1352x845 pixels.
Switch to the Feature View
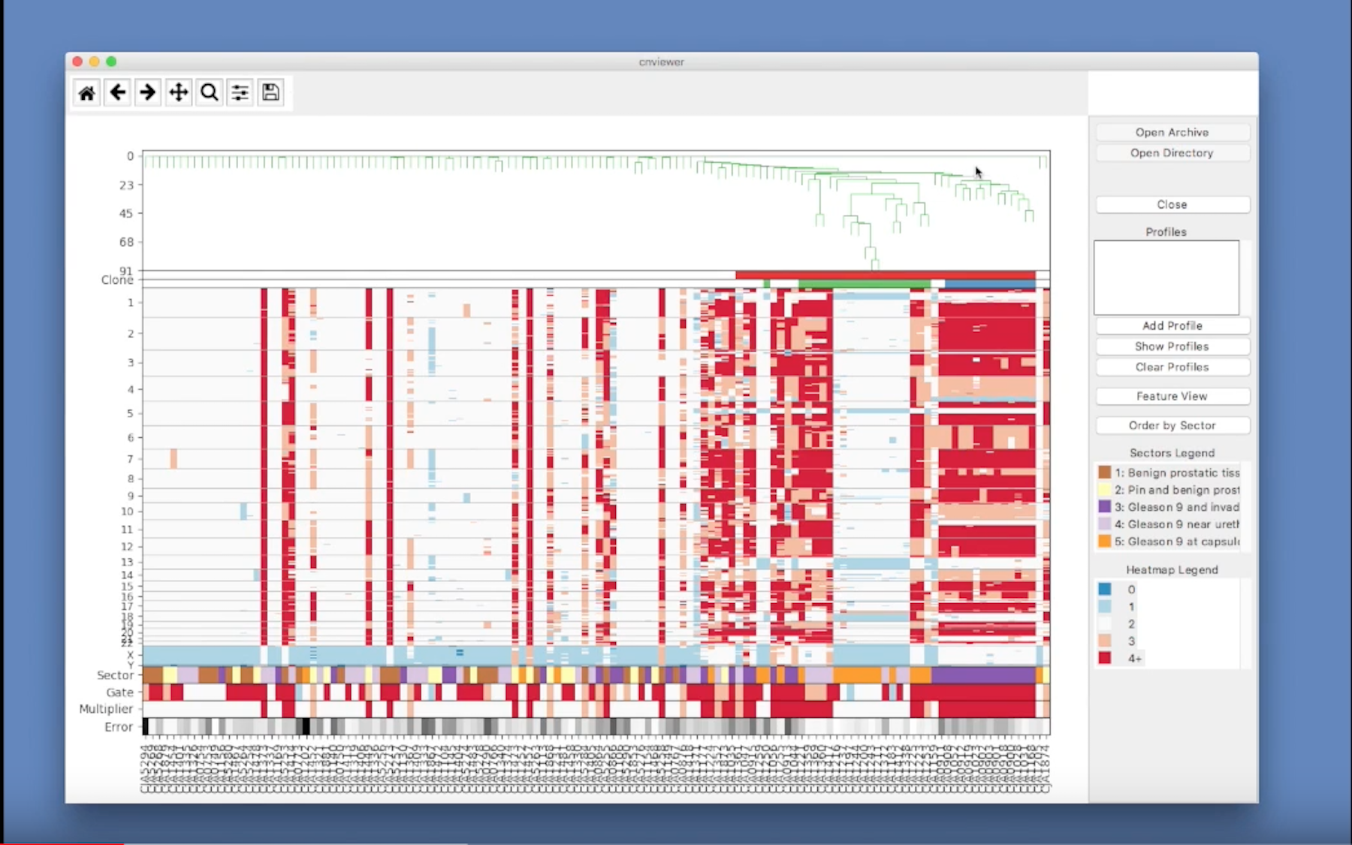1172,396
